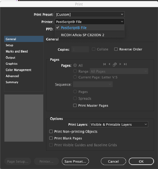This screenshot has height=169, width=158.
Task: Click the Page Setup... button
Action: [18, 161]
